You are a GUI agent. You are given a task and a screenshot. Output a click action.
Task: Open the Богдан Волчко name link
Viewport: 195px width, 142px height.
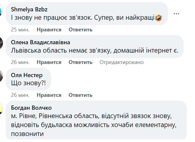(31, 108)
